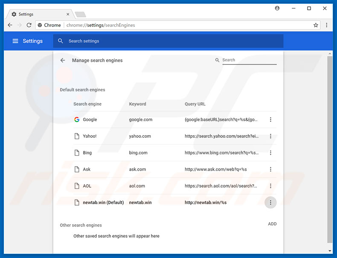
Task: Click the aol.com keyword
Action: coord(137,186)
